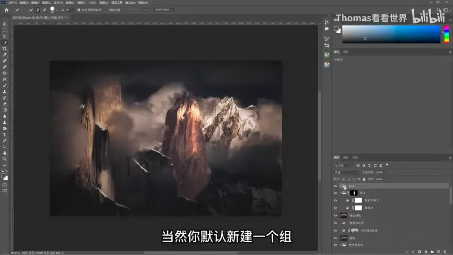Select the Gradient tool
This screenshot has height=255, width=453.
[5, 110]
